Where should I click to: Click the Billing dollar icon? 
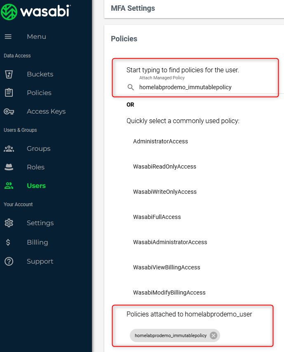[9, 243]
